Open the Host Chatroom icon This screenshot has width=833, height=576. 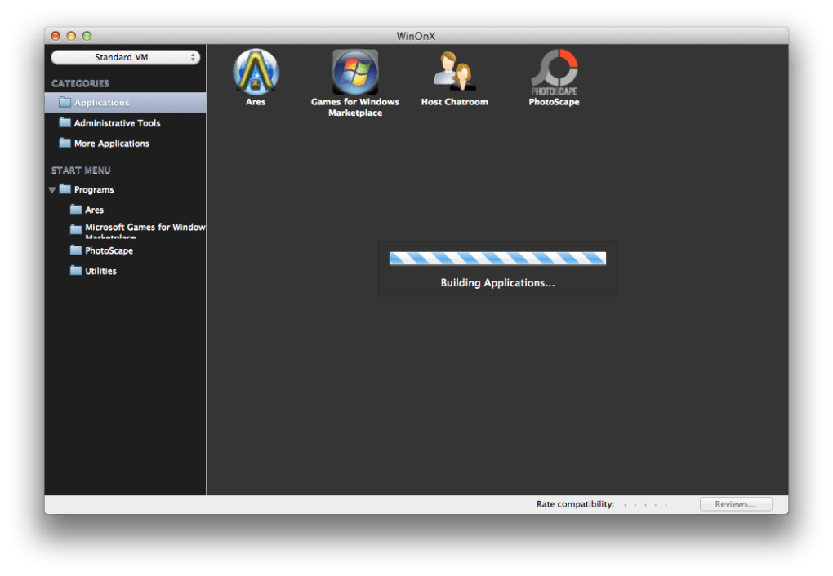[x=454, y=71]
